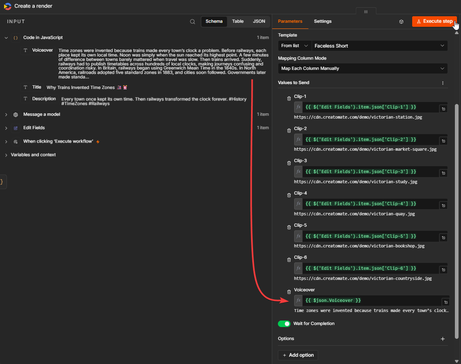Select the Parameters tab
This screenshot has width=461, height=364.
pos(290,22)
